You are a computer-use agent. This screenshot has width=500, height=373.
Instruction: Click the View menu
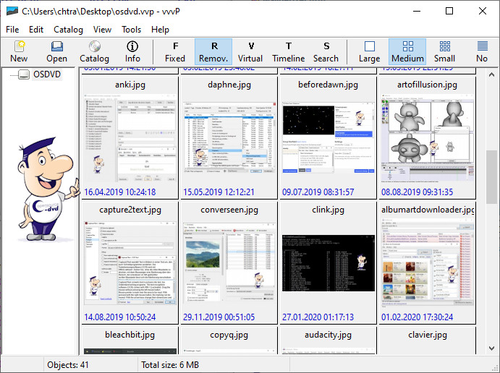coord(102,30)
